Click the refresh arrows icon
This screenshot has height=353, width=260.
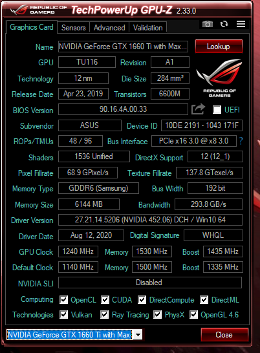point(224,24)
